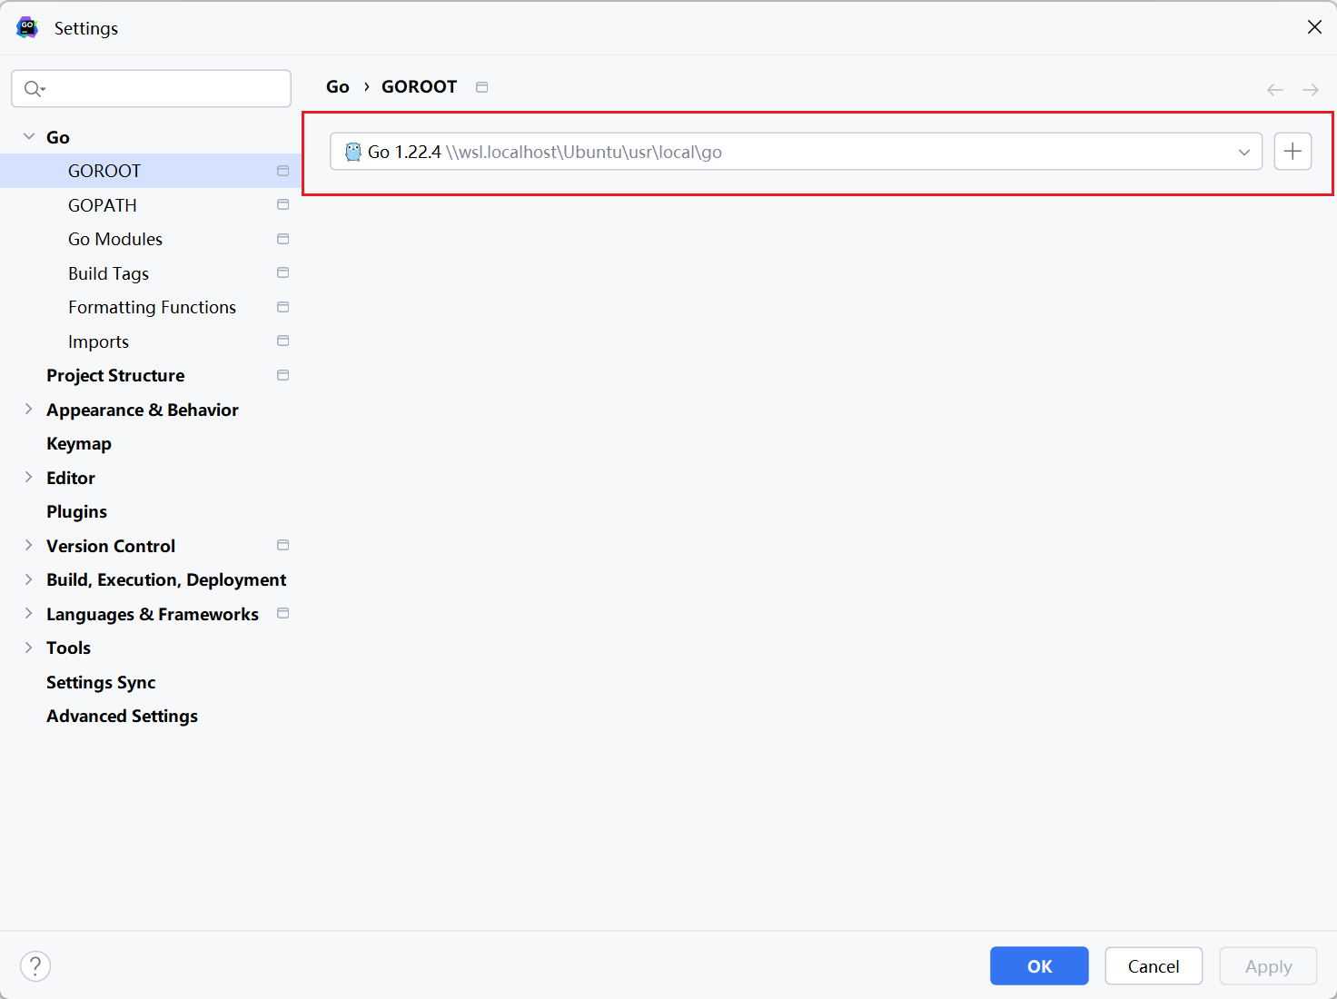
Task: Expand Appearance & Behavior section
Action: click(29, 410)
